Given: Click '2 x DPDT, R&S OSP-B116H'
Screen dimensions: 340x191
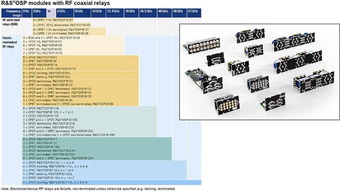Looking at the screenshot, I should click(x=41, y=147).
